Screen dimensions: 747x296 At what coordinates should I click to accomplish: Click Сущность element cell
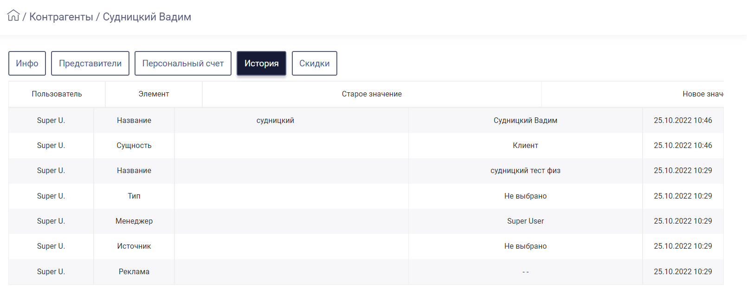[x=134, y=145]
